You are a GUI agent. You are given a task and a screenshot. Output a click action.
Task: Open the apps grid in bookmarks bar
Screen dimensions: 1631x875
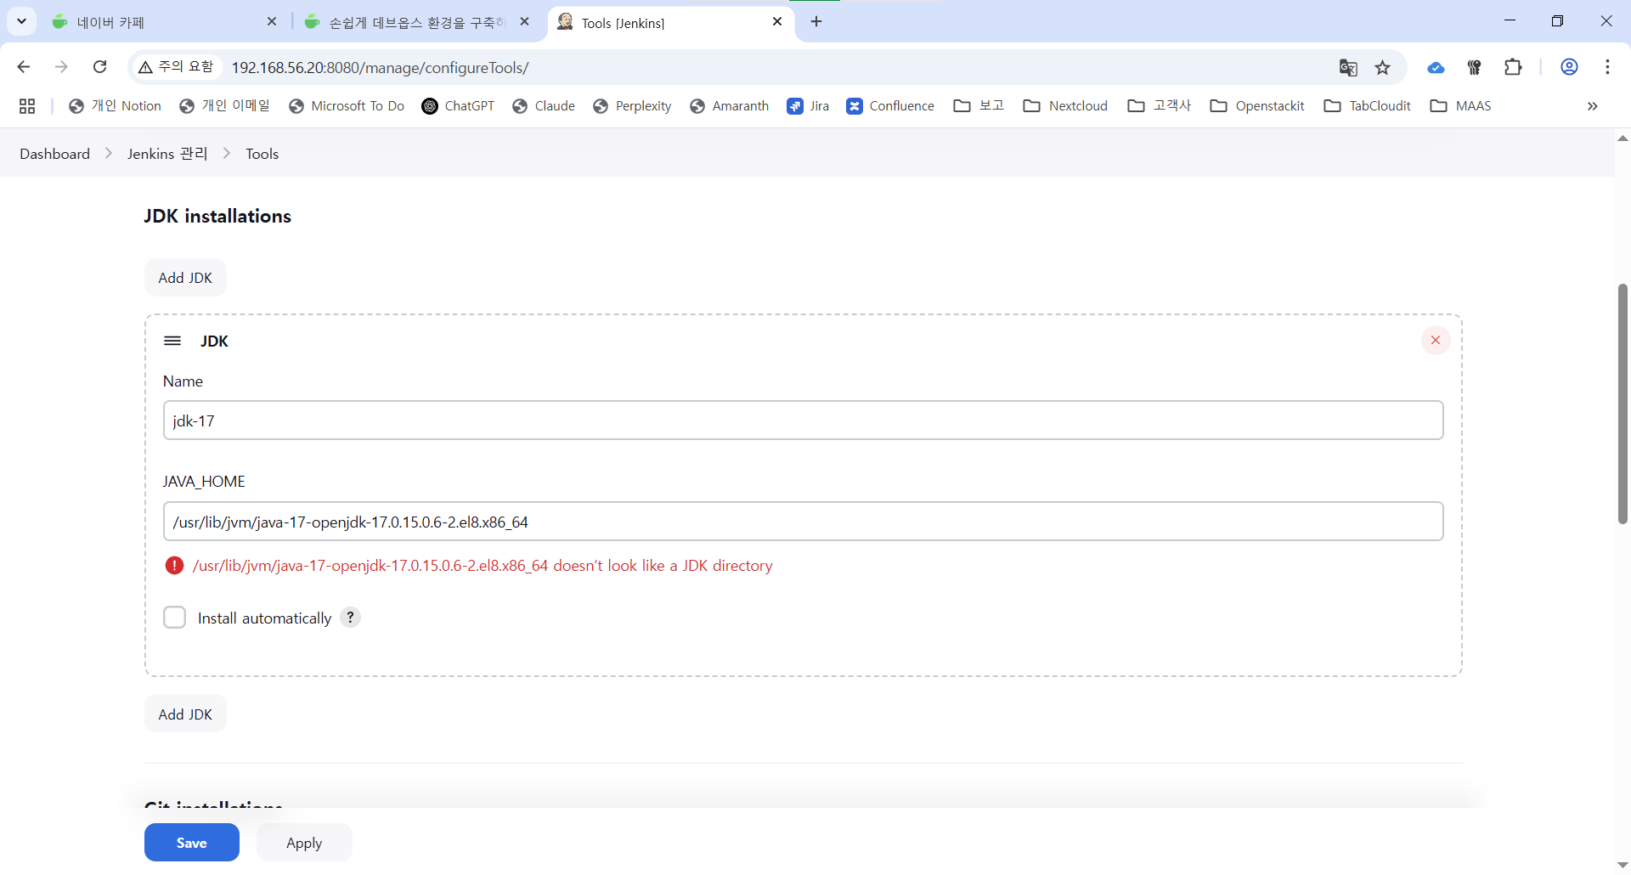coord(27,106)
